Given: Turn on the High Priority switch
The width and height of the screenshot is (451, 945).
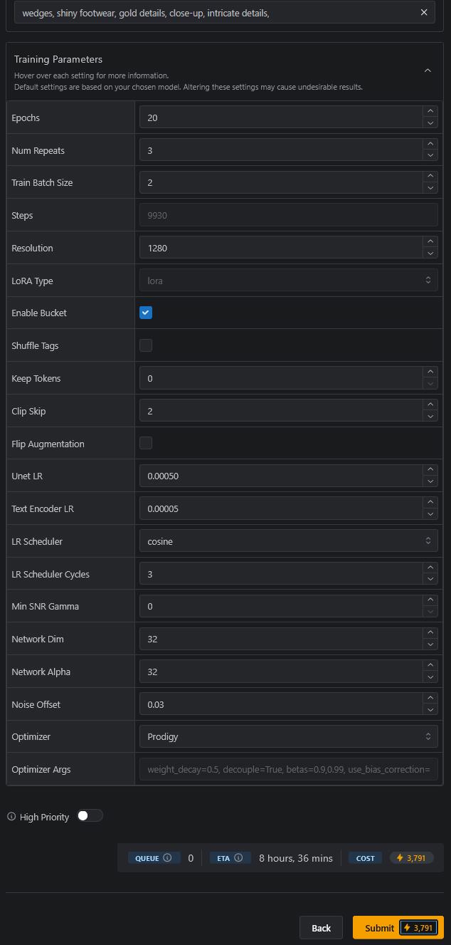Looking at the screenshot, I should [x=90, y=816].
